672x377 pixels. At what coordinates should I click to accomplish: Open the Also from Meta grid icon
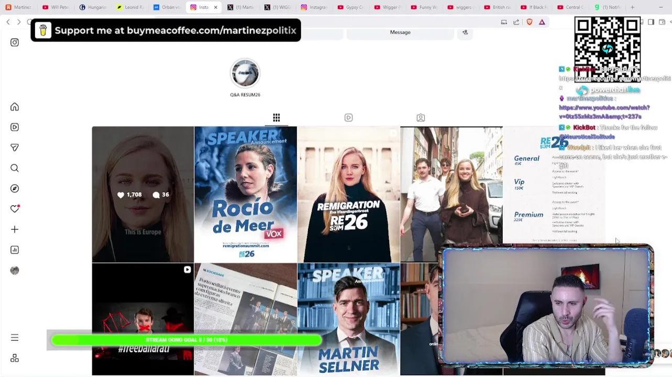pos(15,358)
